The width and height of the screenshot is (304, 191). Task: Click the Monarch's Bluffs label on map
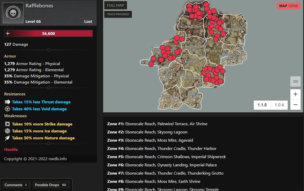(x=172, y=74)
